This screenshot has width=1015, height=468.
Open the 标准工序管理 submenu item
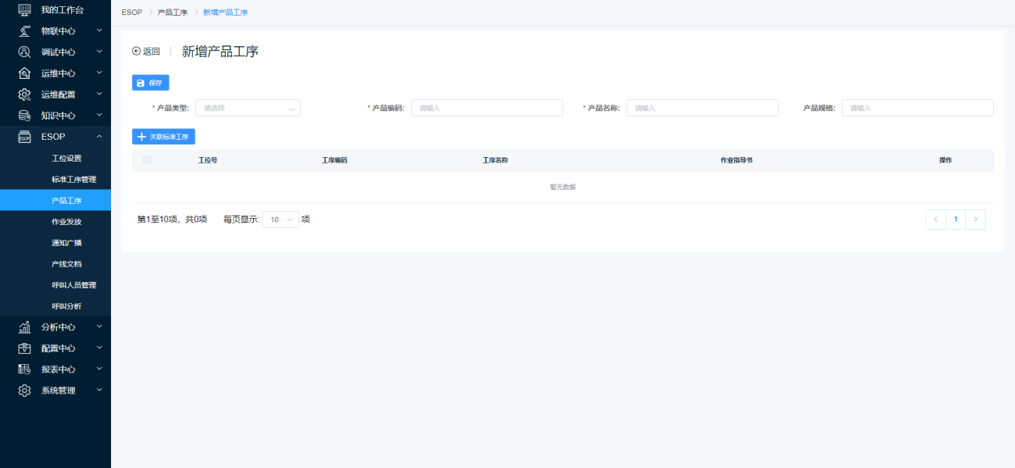point(73,180)
